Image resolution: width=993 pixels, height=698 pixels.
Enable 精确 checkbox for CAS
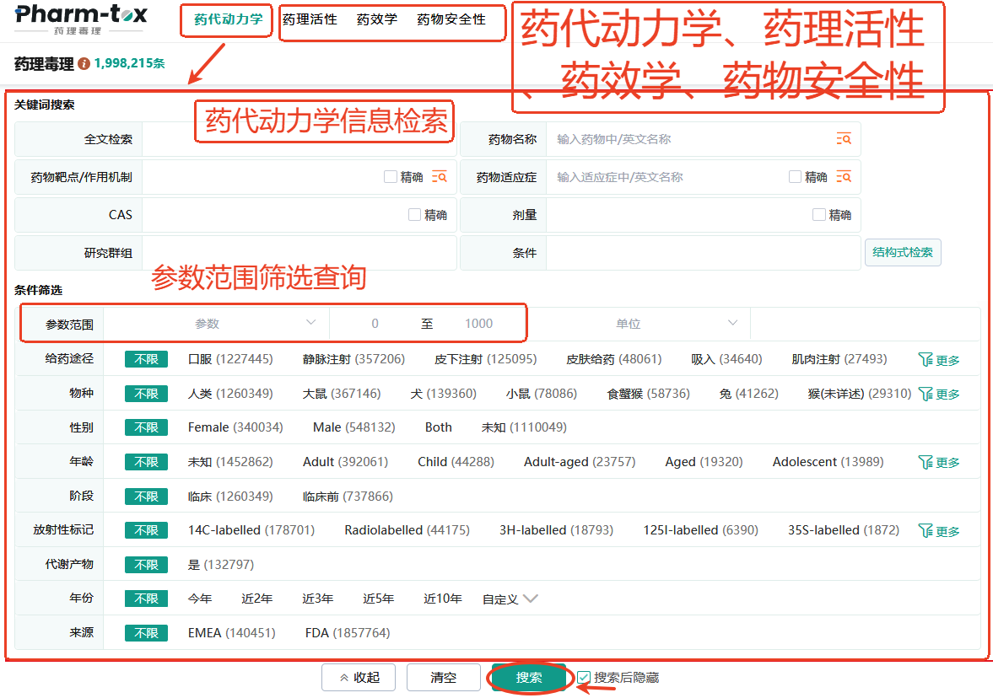pyautogui.click(x=414, y=215)
